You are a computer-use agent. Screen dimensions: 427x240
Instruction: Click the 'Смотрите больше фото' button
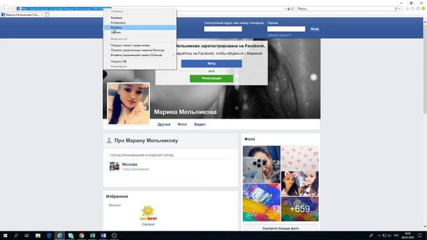point(281,228)
